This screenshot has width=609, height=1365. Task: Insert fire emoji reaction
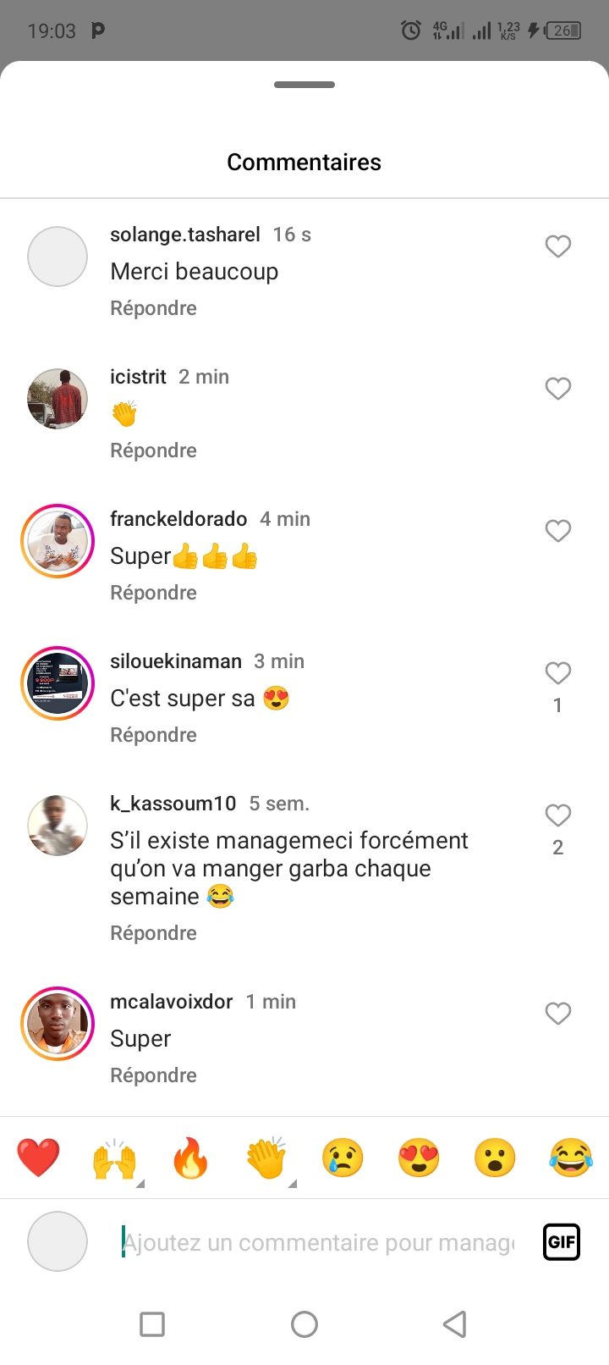pyautogui.click(x=190, y=1158)
